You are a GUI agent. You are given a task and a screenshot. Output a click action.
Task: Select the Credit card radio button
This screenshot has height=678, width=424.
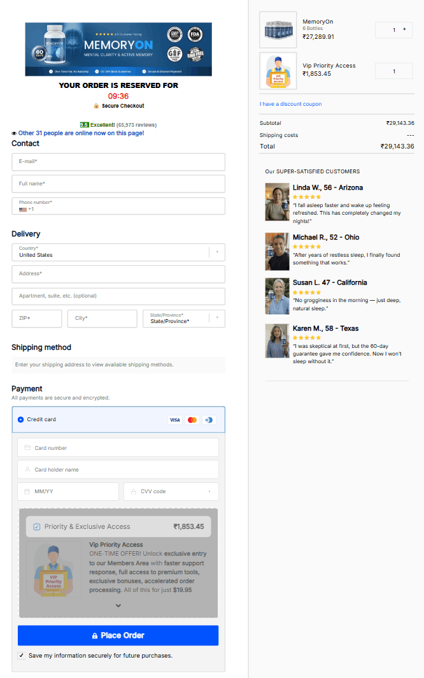click(x=21, y=419)
